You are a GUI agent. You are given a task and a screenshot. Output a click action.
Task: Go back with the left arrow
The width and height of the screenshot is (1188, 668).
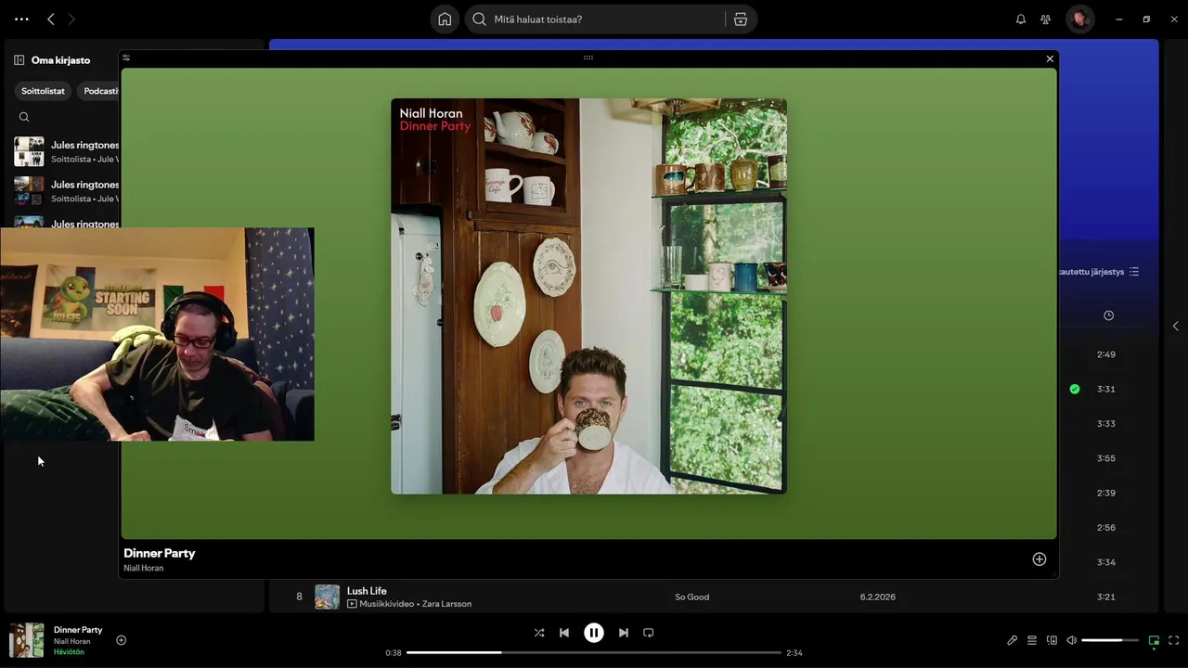tap(51, 19)
